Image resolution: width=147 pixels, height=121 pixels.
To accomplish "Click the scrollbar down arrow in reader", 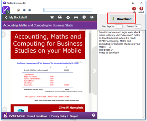I will (90, 110).
